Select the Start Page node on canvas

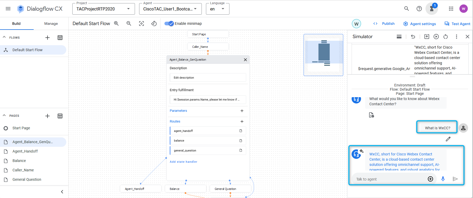point(208,34)
